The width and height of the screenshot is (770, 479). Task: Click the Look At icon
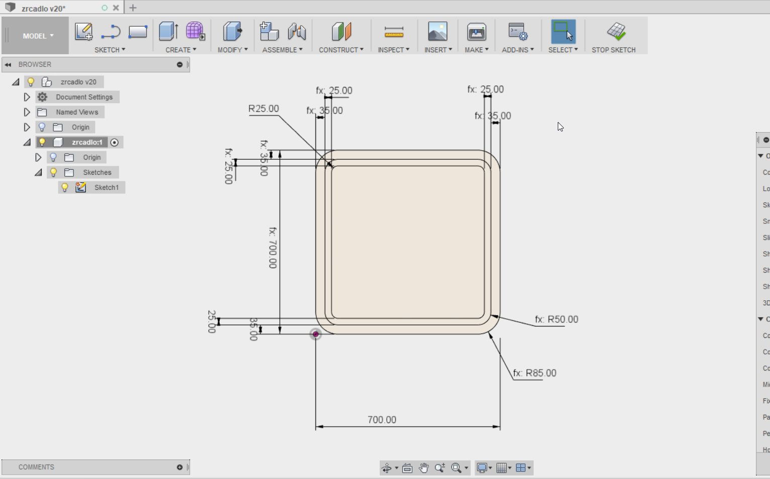tap(407, 468)
